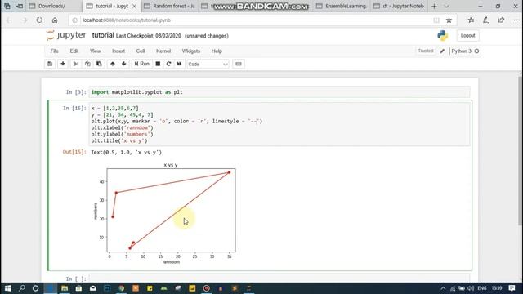Switch to the Downloads/ browser tab

51,6
